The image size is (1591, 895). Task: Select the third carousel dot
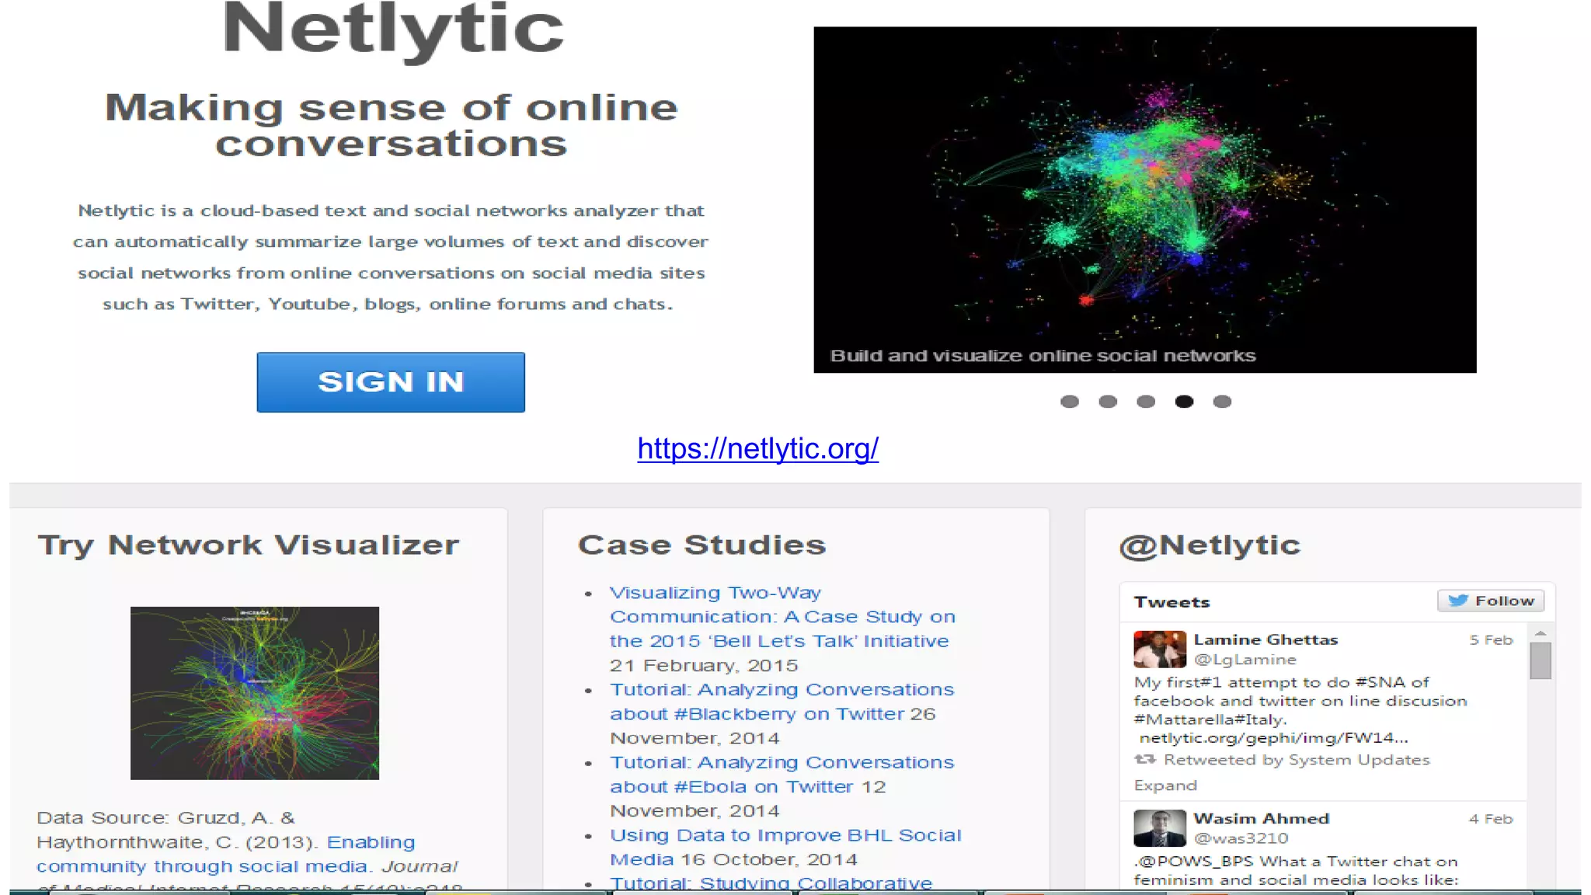(x=1146, y=402)
